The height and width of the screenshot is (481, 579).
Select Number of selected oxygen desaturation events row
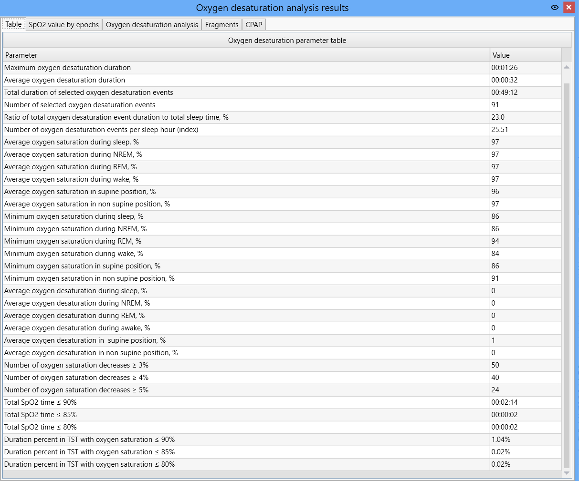point(282,105)
